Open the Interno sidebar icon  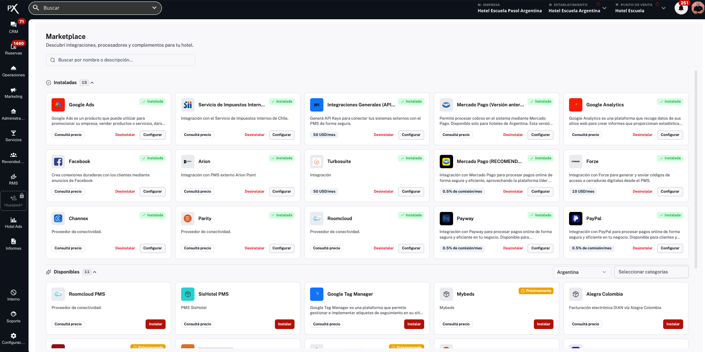pos(13,292)
